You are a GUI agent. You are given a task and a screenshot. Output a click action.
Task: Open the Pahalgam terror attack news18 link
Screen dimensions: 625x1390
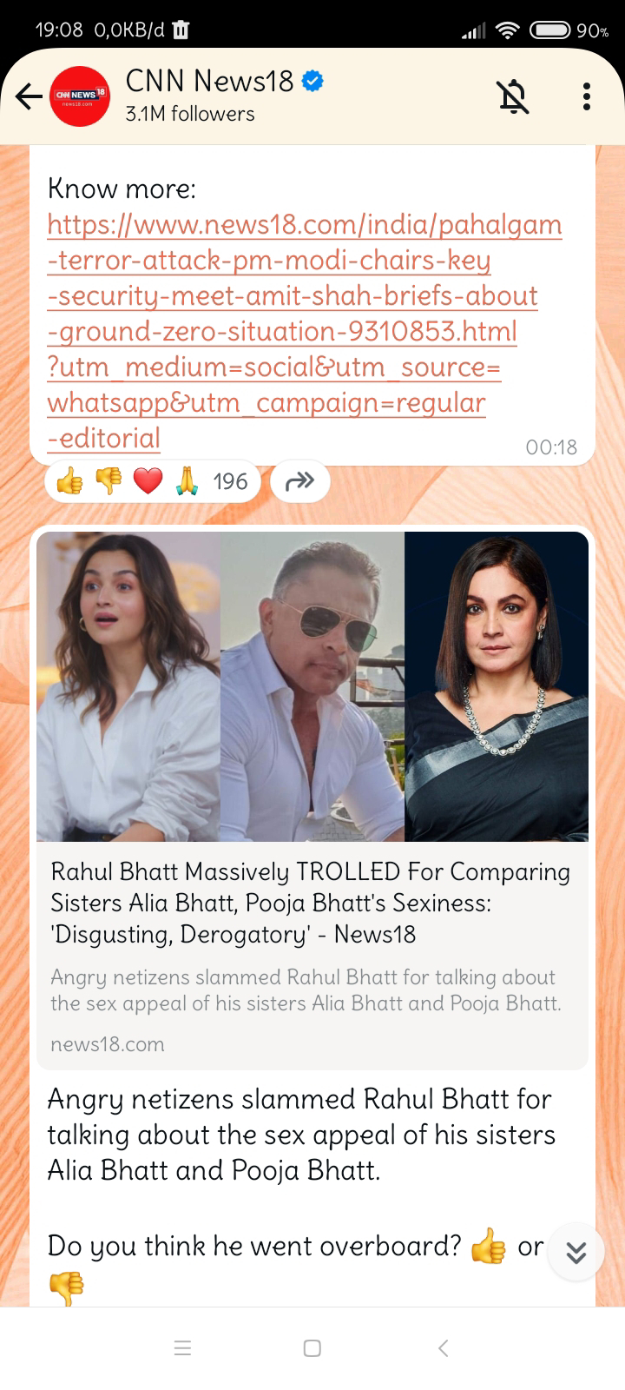pos(305,331)
